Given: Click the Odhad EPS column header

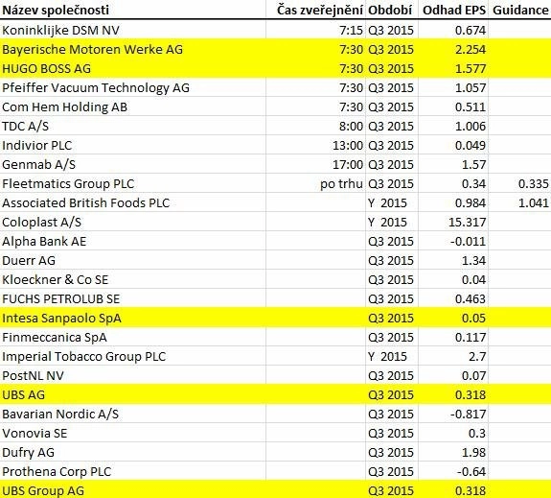Looking at the screenshot, I should pyautogui.click(x=453, y=10).
